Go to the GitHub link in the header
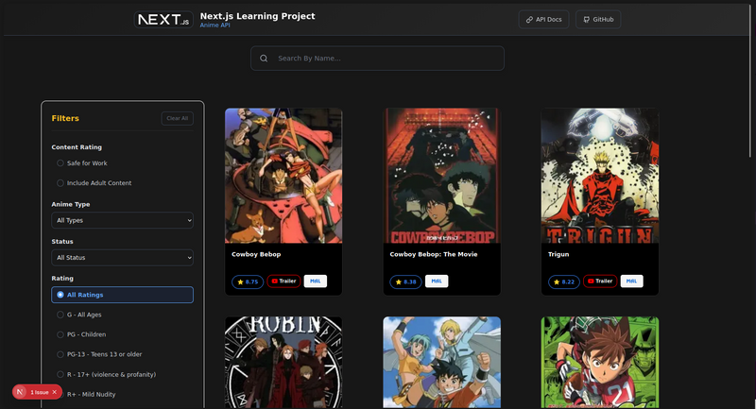The width and height of the screenshot is (756, 409). tap(597, 19)
